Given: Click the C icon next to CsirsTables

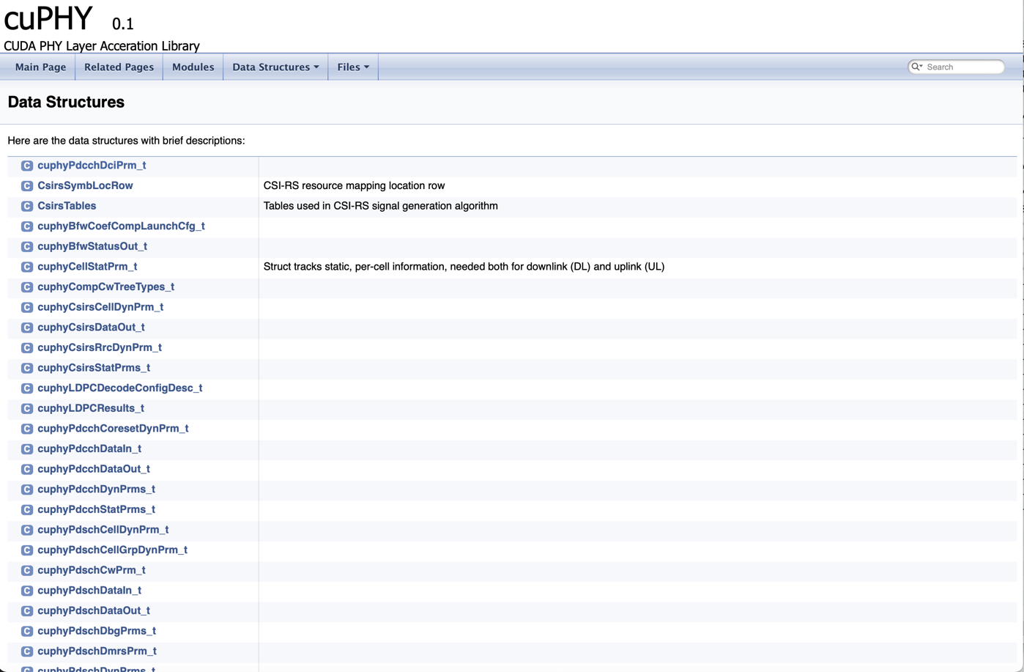Looking at the screenshot, I should pyautogui.click(x=26, y=205).
